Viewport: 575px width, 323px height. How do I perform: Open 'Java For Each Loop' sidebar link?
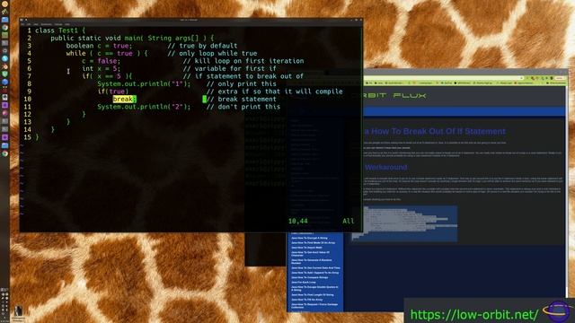[304, 283]
